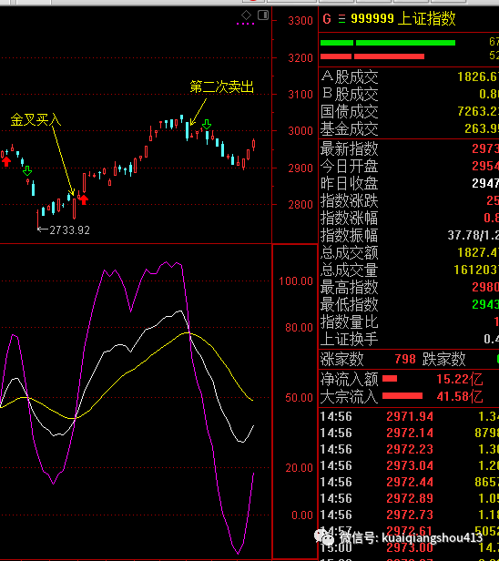Click the 80.00 indicator axis label
Screen dimensions: 499x561
coord(299,327)
